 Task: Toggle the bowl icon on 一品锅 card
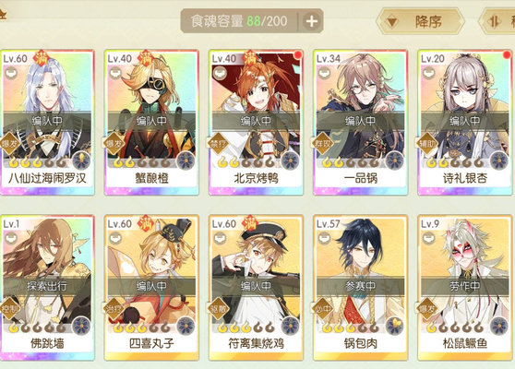coord(324,72)
